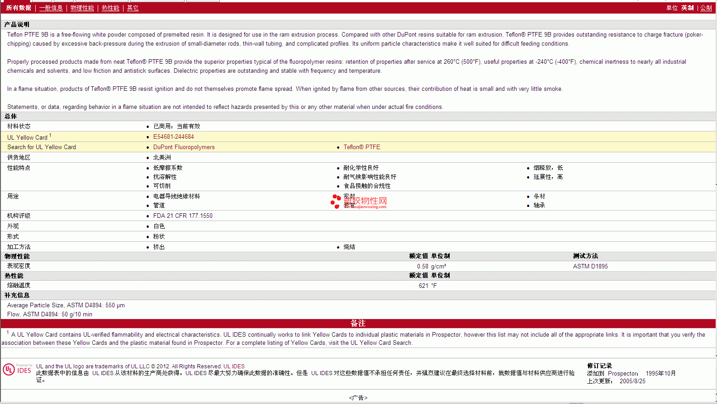Switch to the 物理性能 tab in the top bar
The width and height of the screenshot is (717, 404).
[x=82, y=8]
